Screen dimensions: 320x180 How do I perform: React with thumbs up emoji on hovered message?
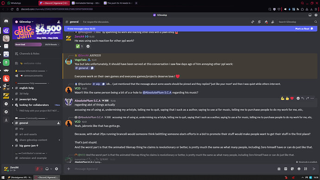coord(288,98)
